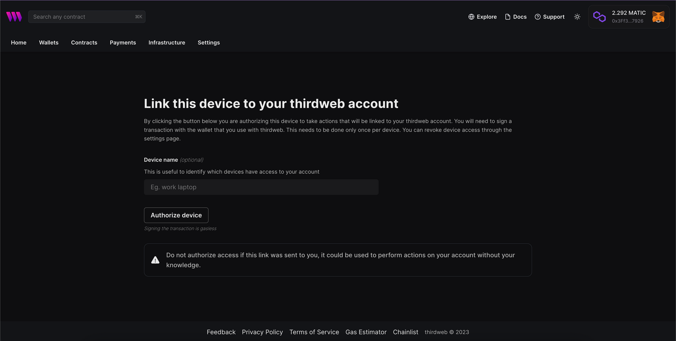Click the thirdweb logo
Image resolution: width=676 pixels, height=341 pixels.
pyautogui.click(x=14, y=16)
